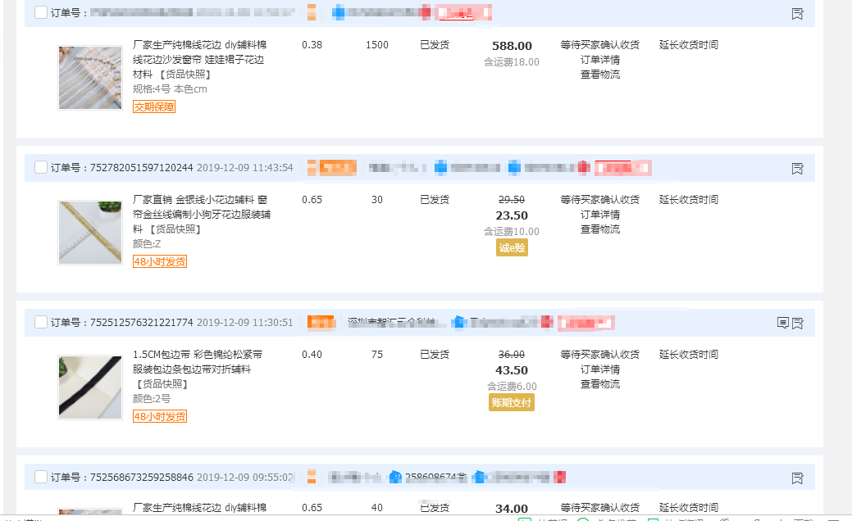Viewport: 852px width, 521px height.
Task: Click the 诚e赔 badge under 23.50
Action: pyautogui.click(x=512, y=247)
